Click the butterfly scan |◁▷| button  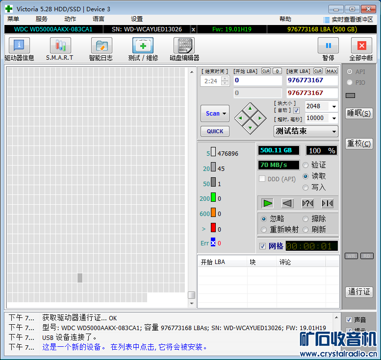point(327,203)
